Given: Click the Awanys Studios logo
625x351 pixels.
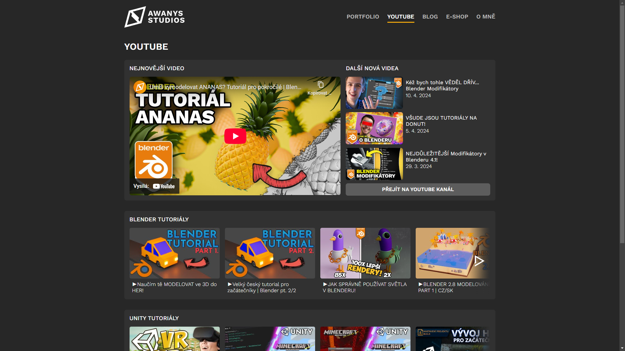Looking at the screenshot, I should tap(155, 17).
